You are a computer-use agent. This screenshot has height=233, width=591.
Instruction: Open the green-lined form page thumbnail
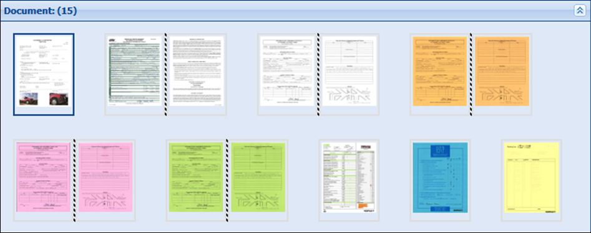(x=135, y=72)
